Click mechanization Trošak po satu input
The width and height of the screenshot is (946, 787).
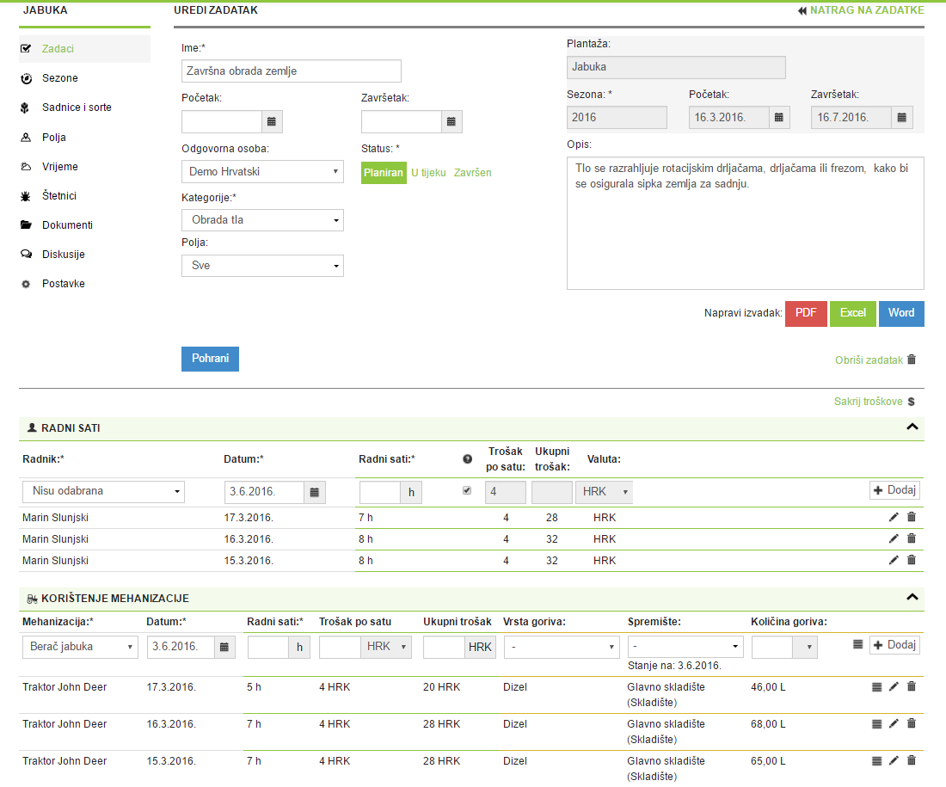point(341,647)
